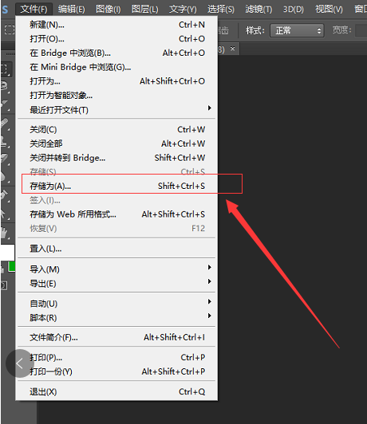The width and height of the screenshot is (367, 424).
Task: Click the back arrow circle button
Action: click(x=19, y=363)
